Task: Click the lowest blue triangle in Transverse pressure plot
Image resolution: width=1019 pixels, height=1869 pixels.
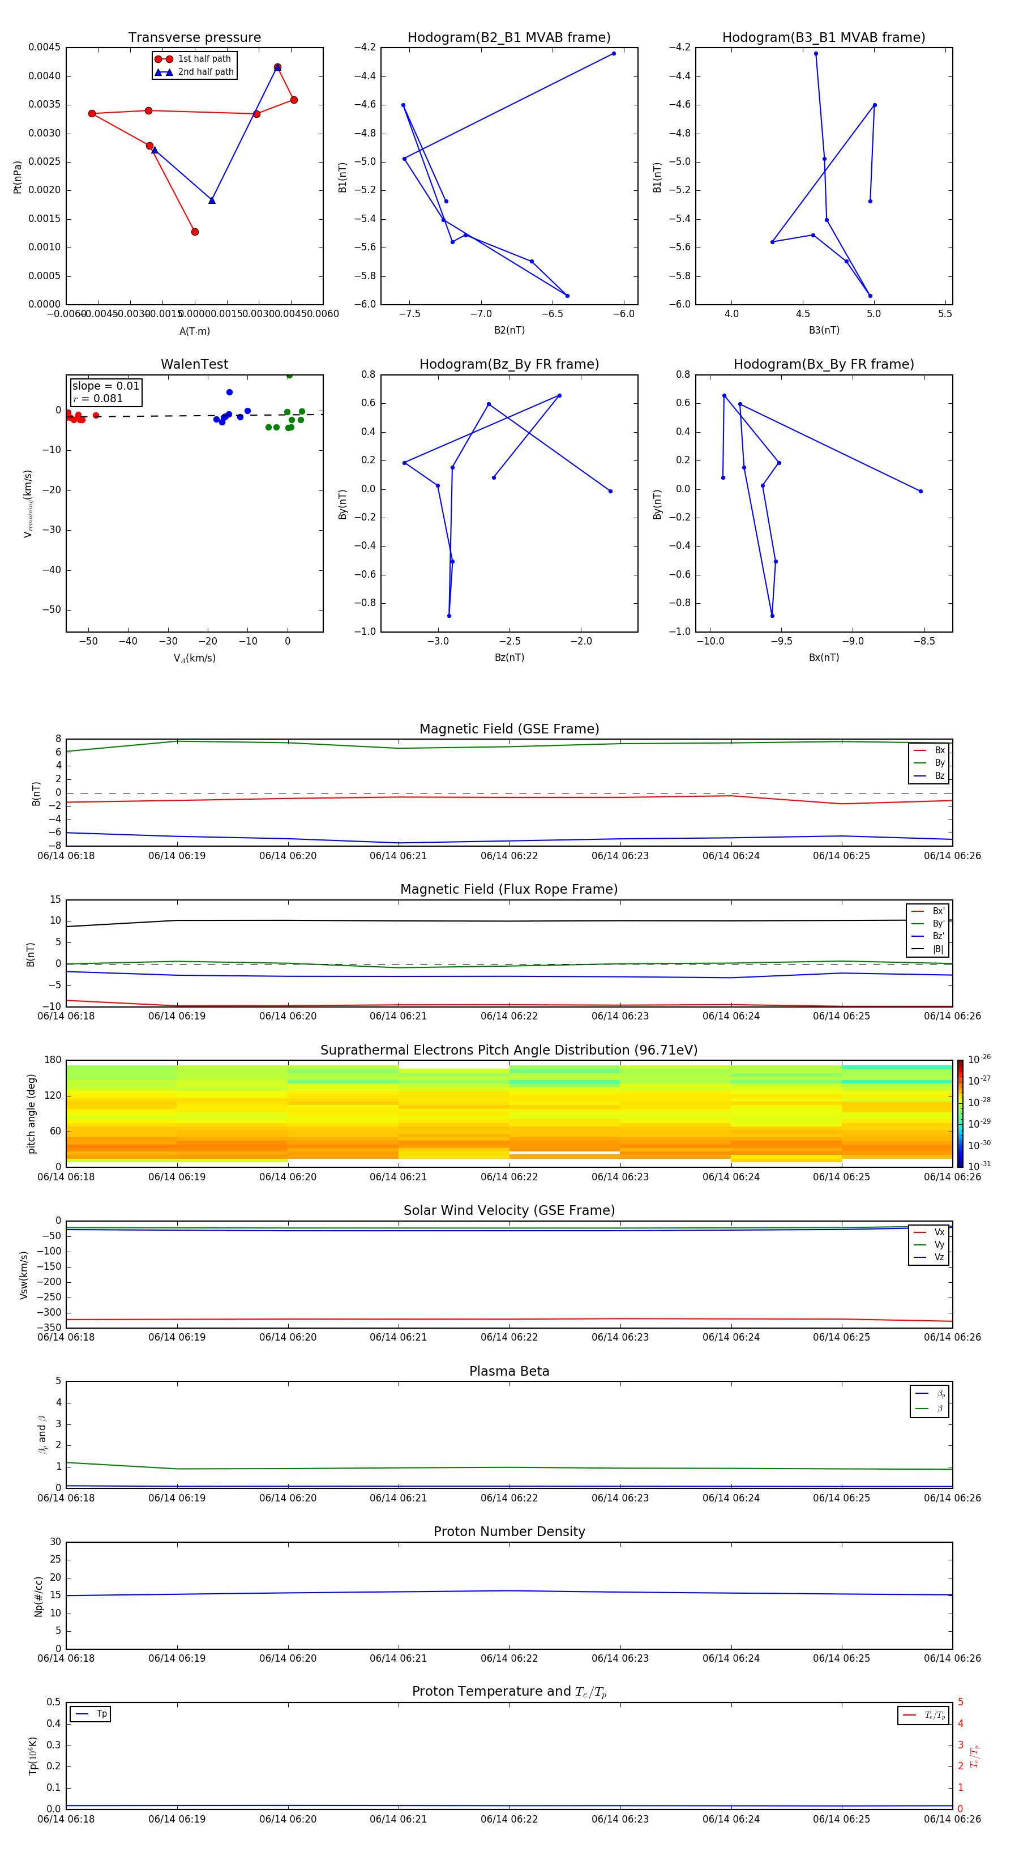Action: pos(212,200)
